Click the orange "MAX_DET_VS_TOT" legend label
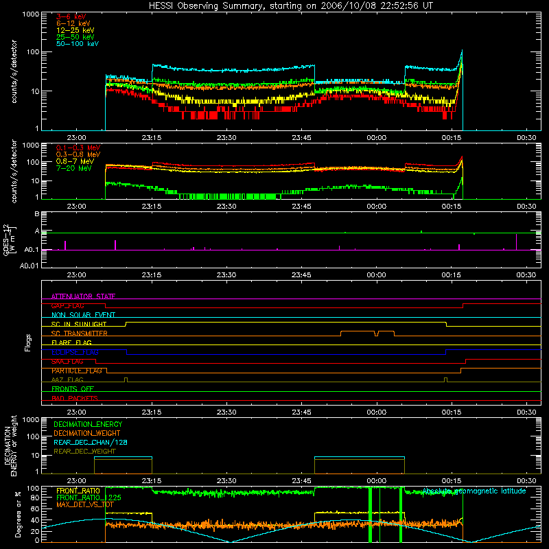 [84, 504]
